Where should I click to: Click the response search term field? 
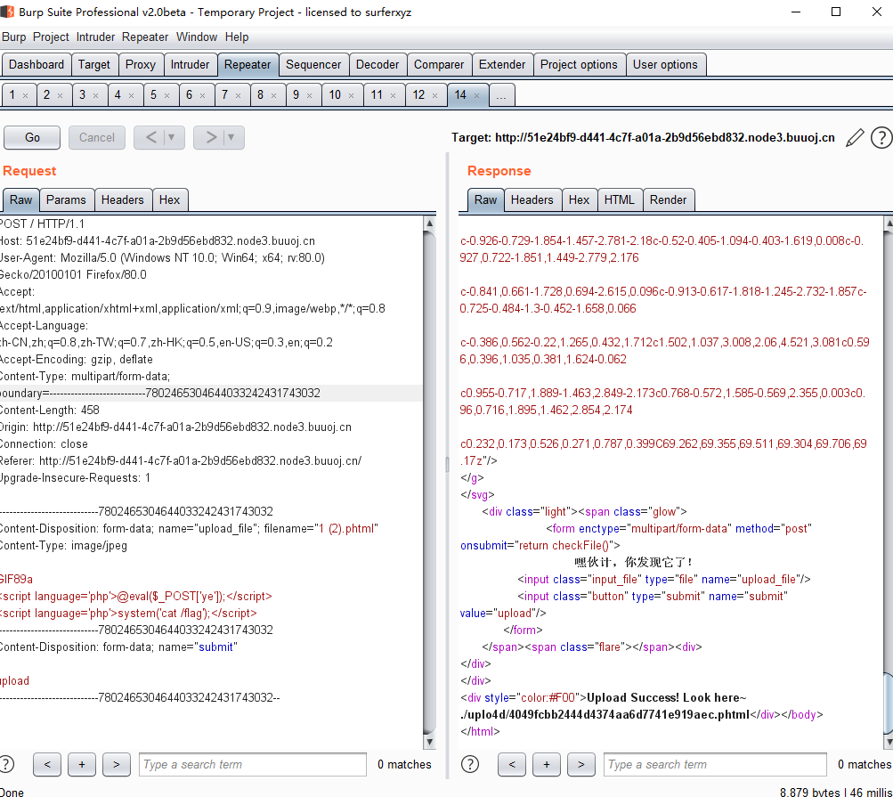coord(715,764)
